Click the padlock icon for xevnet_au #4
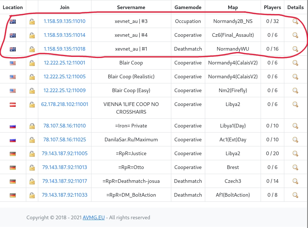 click(32, 35)
